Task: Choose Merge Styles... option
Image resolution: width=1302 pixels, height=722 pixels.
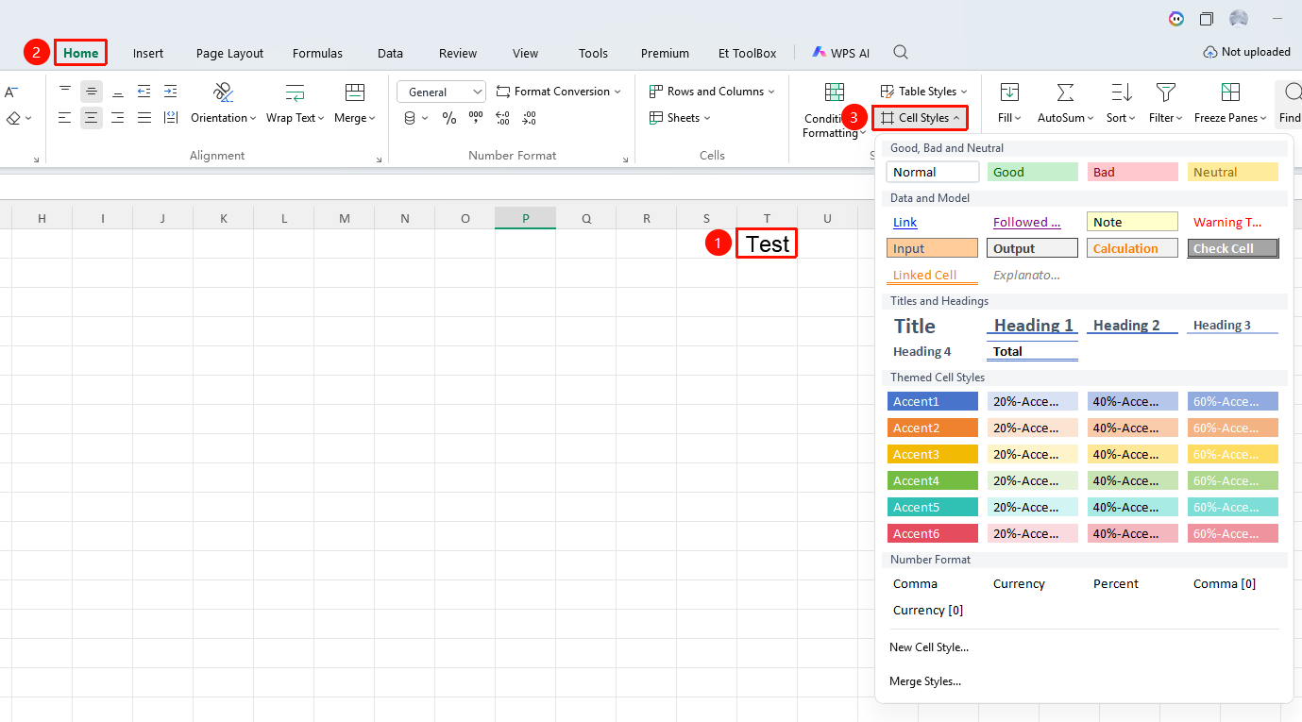Action: click(925, 681)
